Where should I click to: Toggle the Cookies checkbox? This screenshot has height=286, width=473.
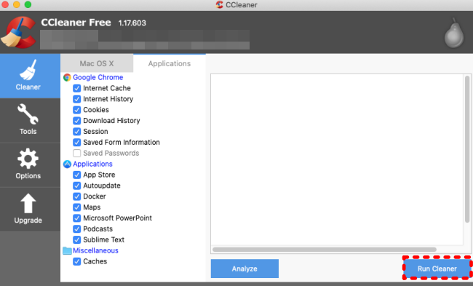pos(77,110)
